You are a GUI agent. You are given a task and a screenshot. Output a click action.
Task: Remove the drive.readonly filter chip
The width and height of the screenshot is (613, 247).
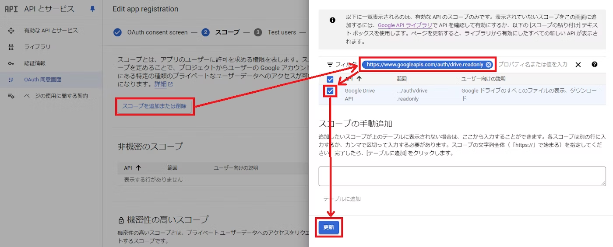489,64
